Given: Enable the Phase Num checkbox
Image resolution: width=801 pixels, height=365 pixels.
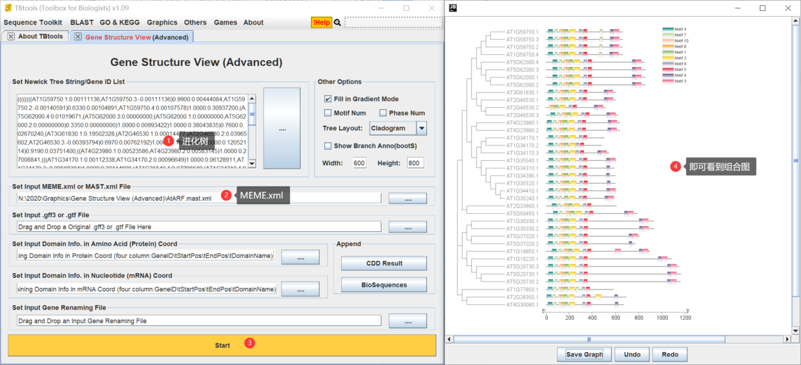Looking at the screenshot, I should pyautogui.click(x=383, y=113).
